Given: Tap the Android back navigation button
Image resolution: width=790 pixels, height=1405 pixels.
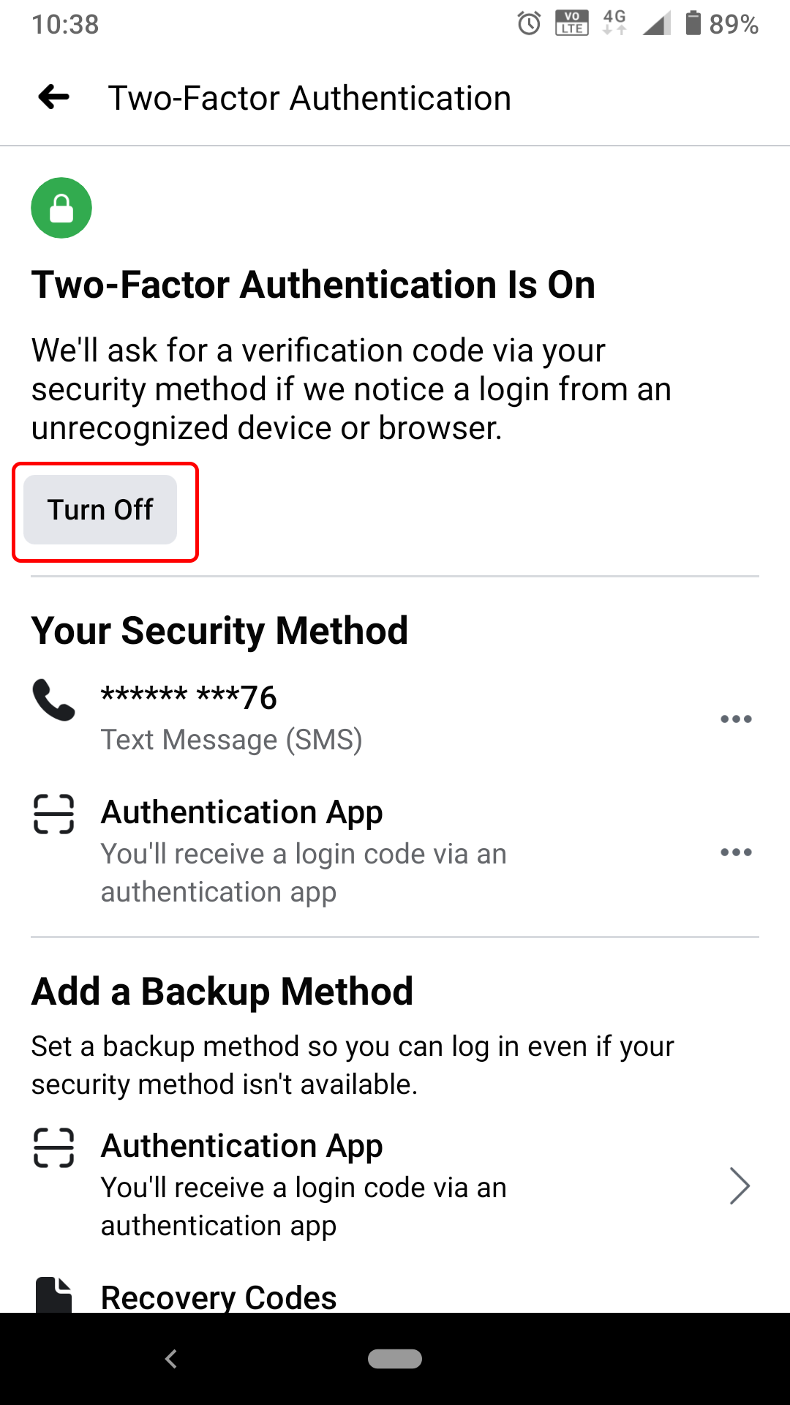Looking at the screenshot, I should point(170,1359).
